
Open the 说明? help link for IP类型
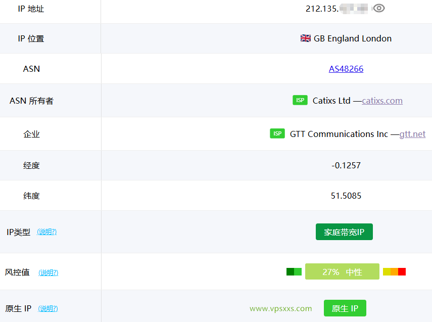click(47, 232)
